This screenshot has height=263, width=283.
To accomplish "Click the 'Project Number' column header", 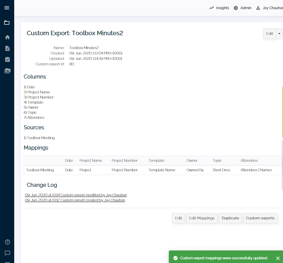I will point(125,160).
